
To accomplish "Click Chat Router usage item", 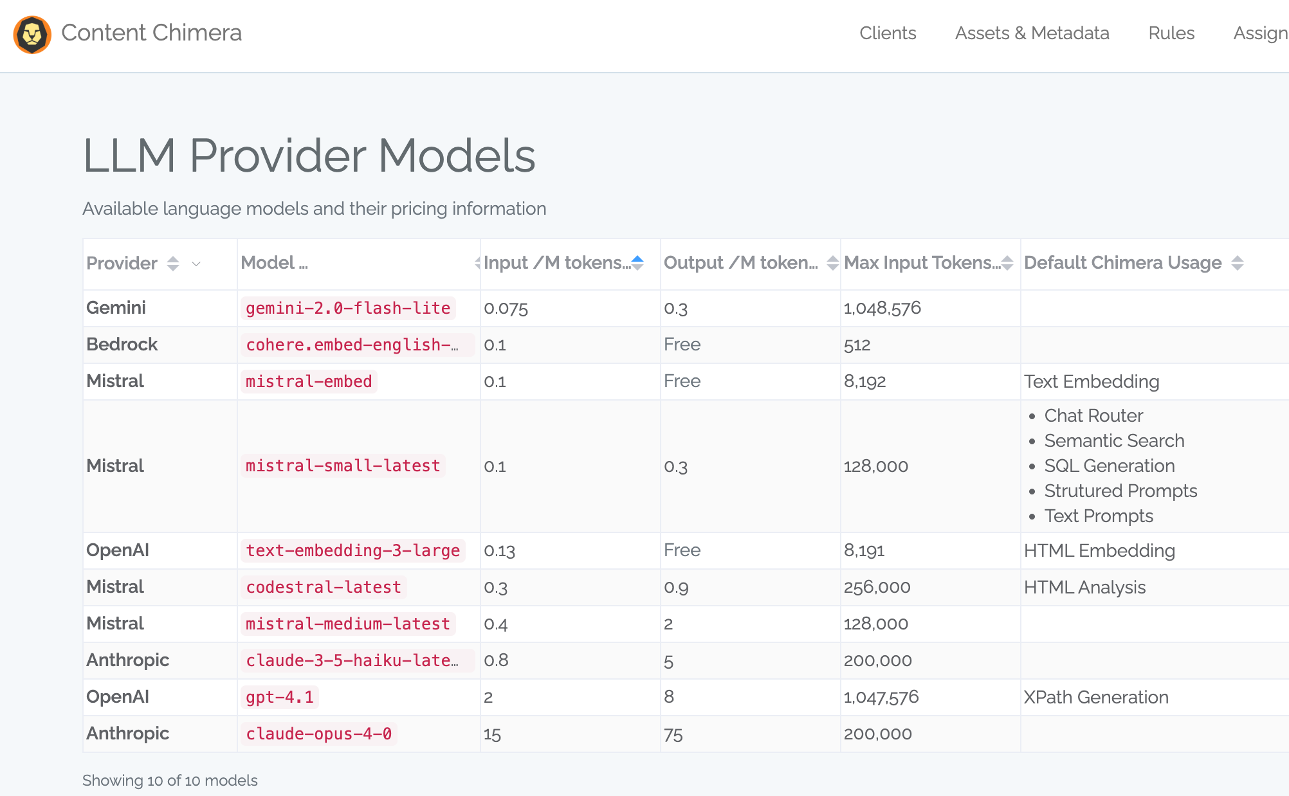I will [1093, 415].
